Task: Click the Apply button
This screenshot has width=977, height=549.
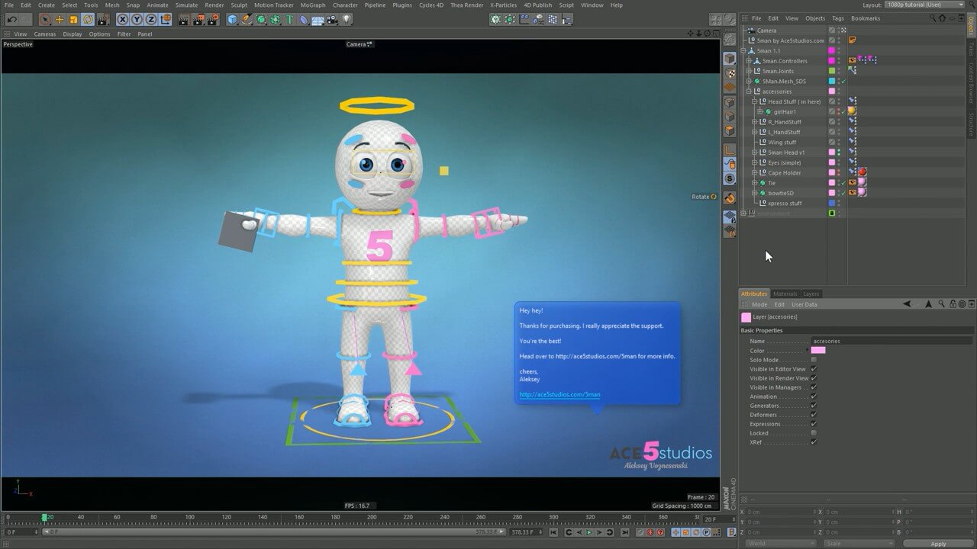Action: (938, 544)
